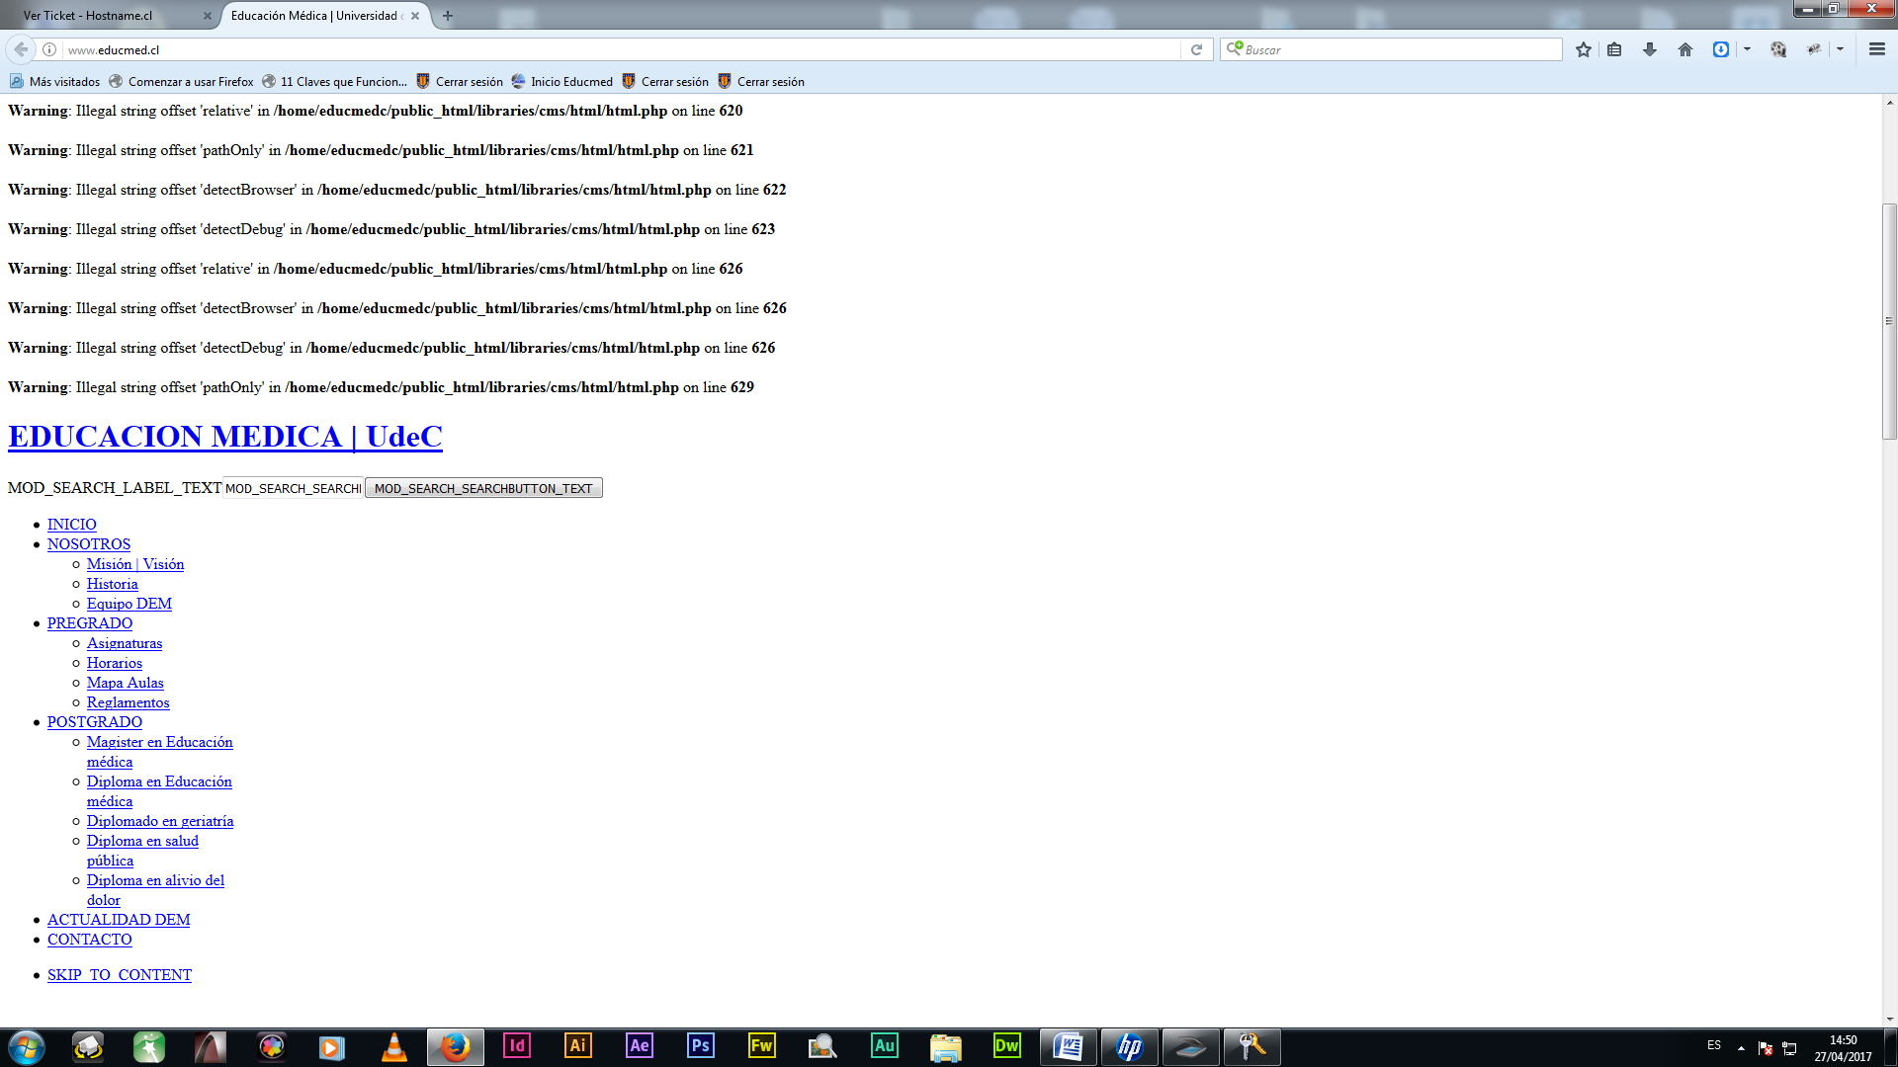Show hidden system tray icons
Viewport: 1898px width, 1067px height.
(x=1741, y=1048)
